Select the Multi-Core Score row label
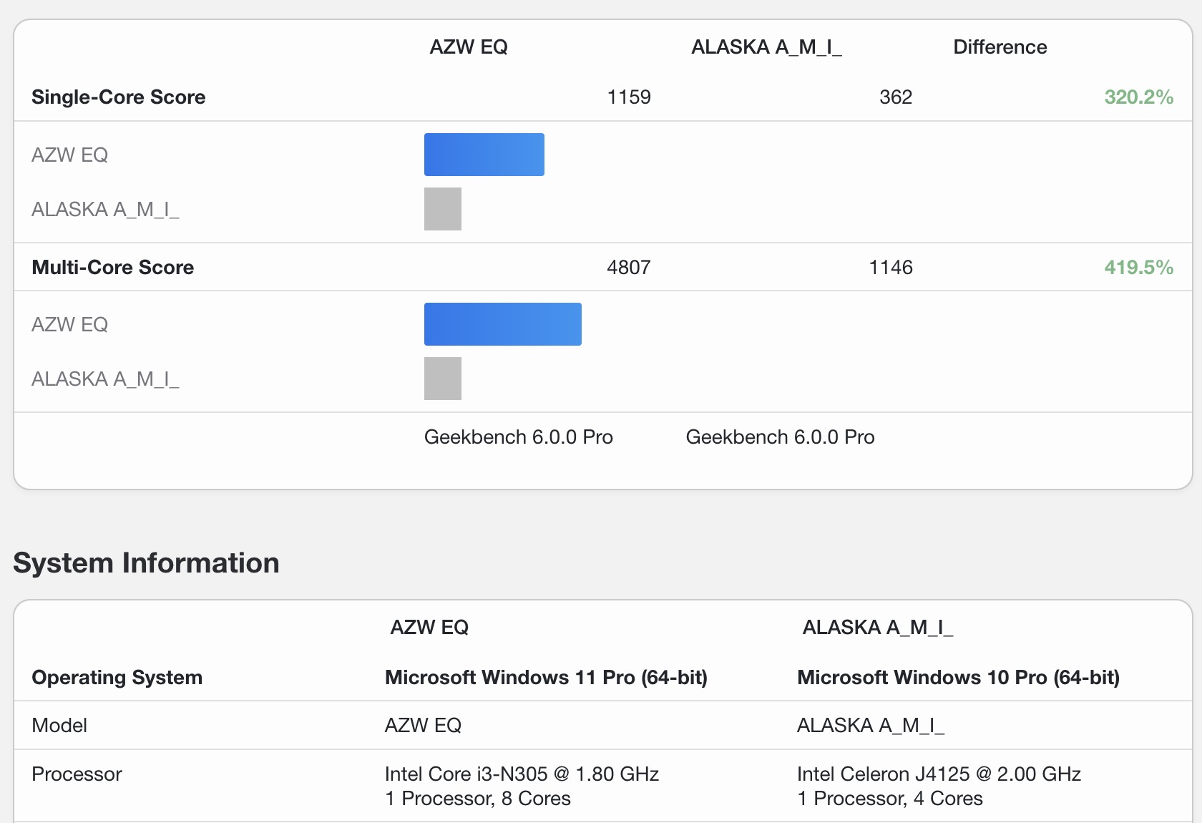The image size is (1202, 823). click(x=113, y=268)
